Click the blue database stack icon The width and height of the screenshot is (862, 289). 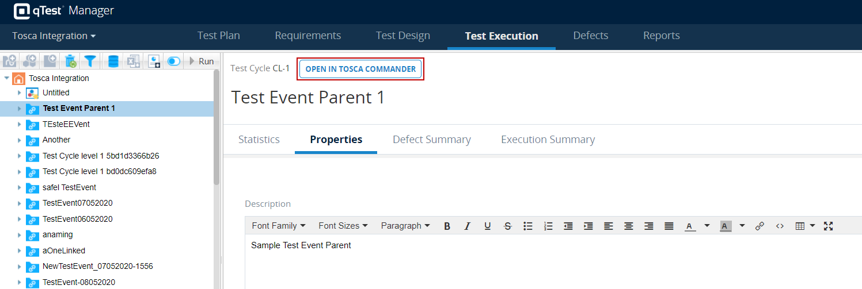point(113,61)
